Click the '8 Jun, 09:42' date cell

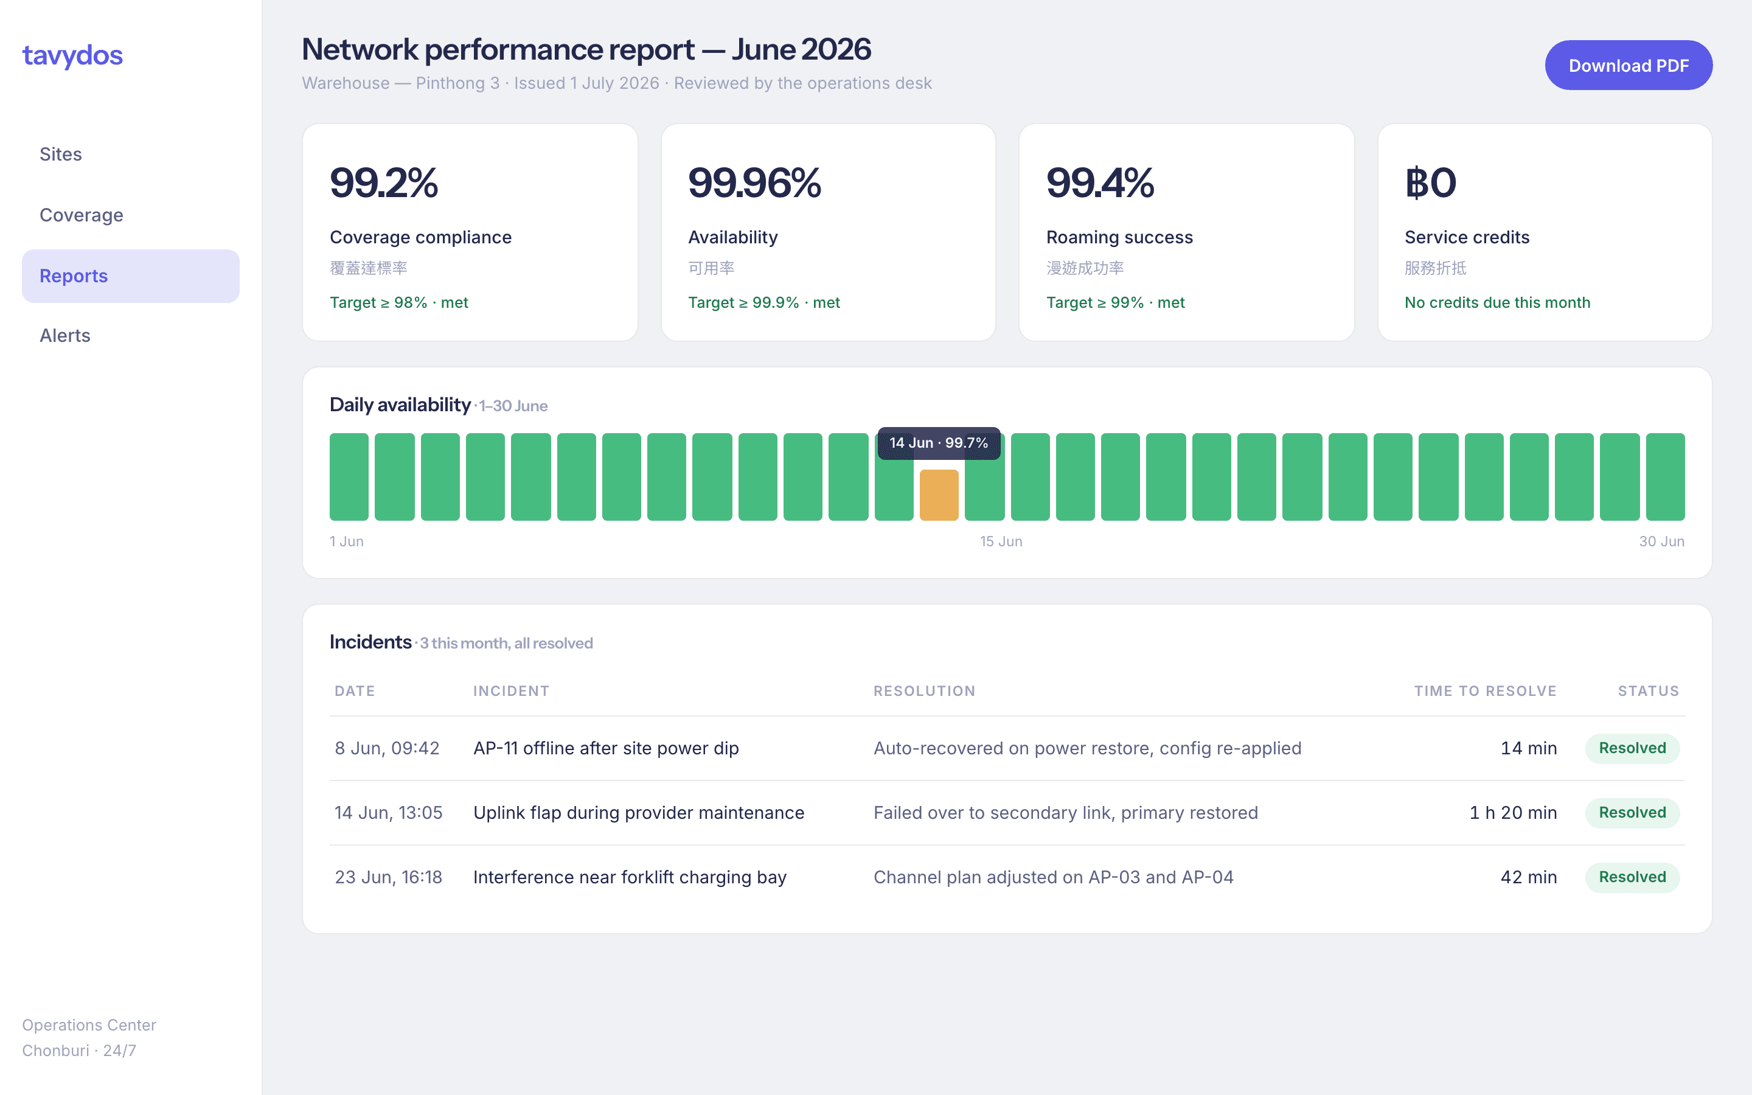[388, 748]
